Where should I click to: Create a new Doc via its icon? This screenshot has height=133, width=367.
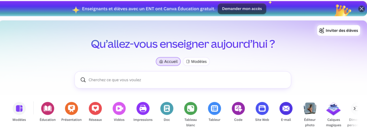(167, 108)
